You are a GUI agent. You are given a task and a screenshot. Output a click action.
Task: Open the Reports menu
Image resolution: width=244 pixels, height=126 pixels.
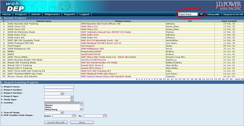pos(70,14)
